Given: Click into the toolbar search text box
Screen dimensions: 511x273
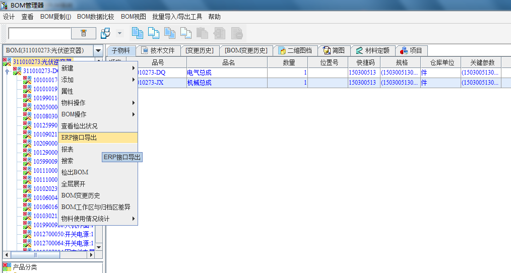Looking at the screenshot, I should [39, 33].
